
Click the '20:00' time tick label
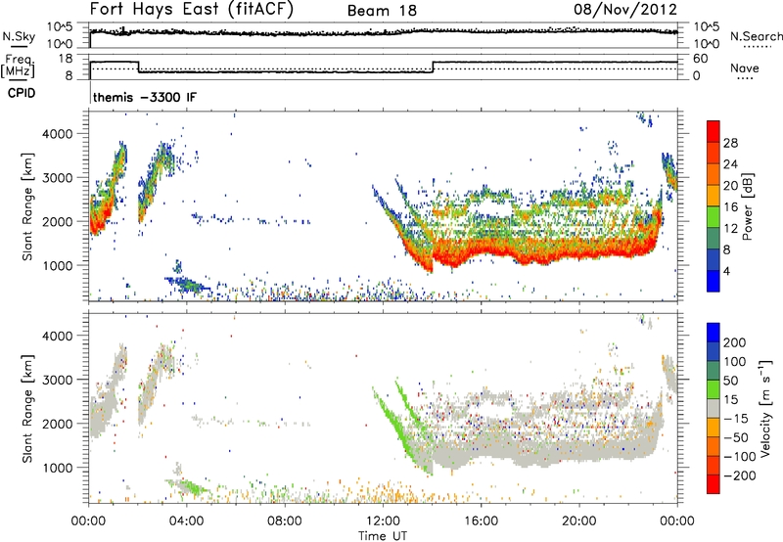point(579,521)
